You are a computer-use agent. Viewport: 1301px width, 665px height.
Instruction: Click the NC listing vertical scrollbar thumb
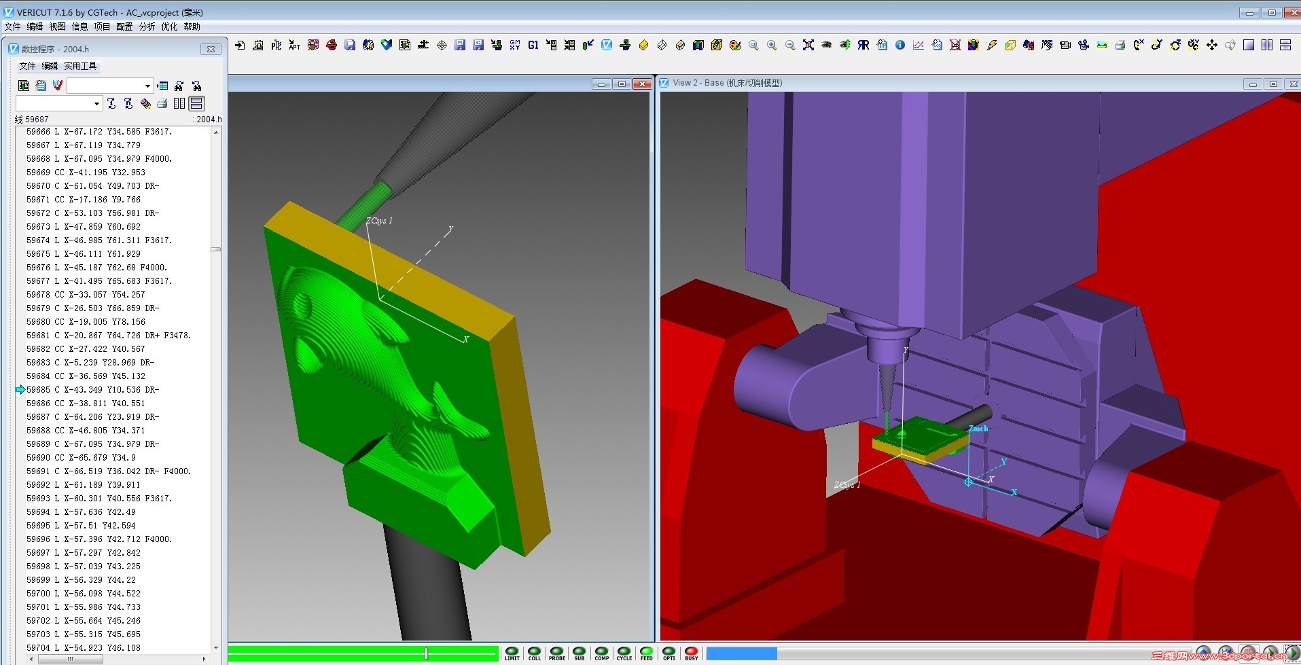(216, 249)
